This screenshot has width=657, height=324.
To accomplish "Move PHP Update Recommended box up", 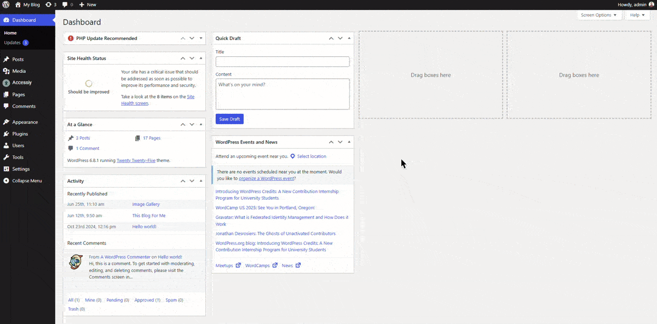I will 183,38.
